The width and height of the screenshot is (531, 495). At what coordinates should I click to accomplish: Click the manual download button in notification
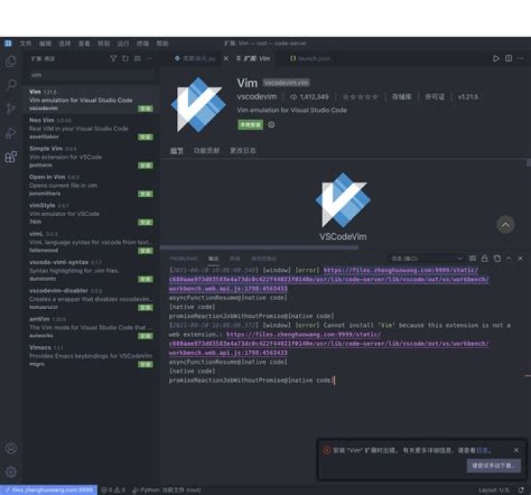point(493,465)
